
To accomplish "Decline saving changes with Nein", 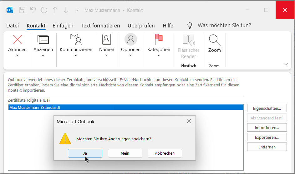I will [x=125, y=153].
